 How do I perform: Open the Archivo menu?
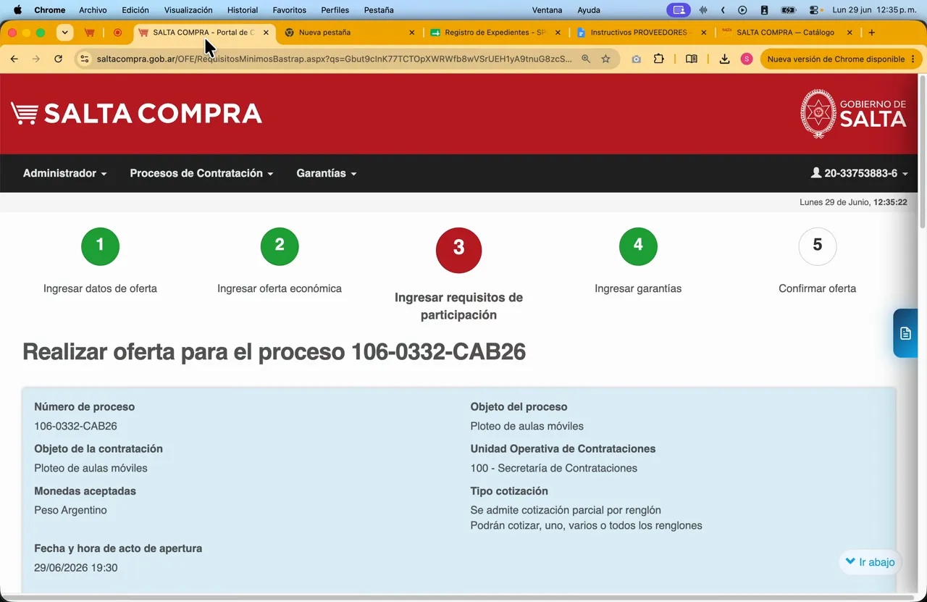93,10
